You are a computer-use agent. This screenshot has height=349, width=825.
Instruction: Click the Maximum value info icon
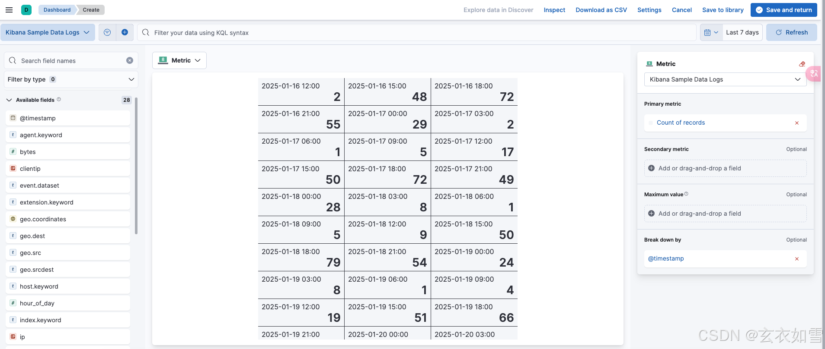point(686,194)
